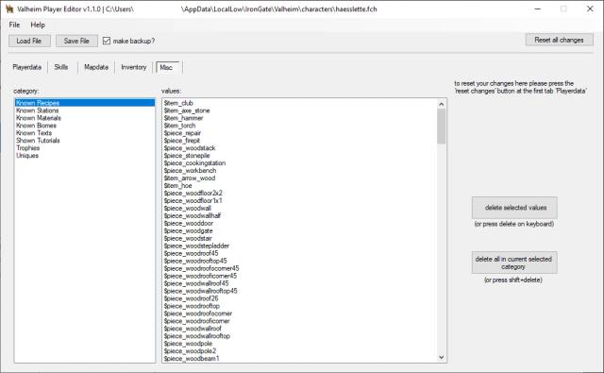Switch to the Skills tab
Image resolution: width=604 pixels, height=373 pixels.
click(60, 67)
